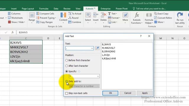Open Convert Refers utility
The image size is (189, 106).
pos(163,18)
